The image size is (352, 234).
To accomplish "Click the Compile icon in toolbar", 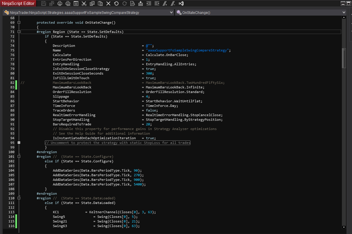I will (140, 3).
